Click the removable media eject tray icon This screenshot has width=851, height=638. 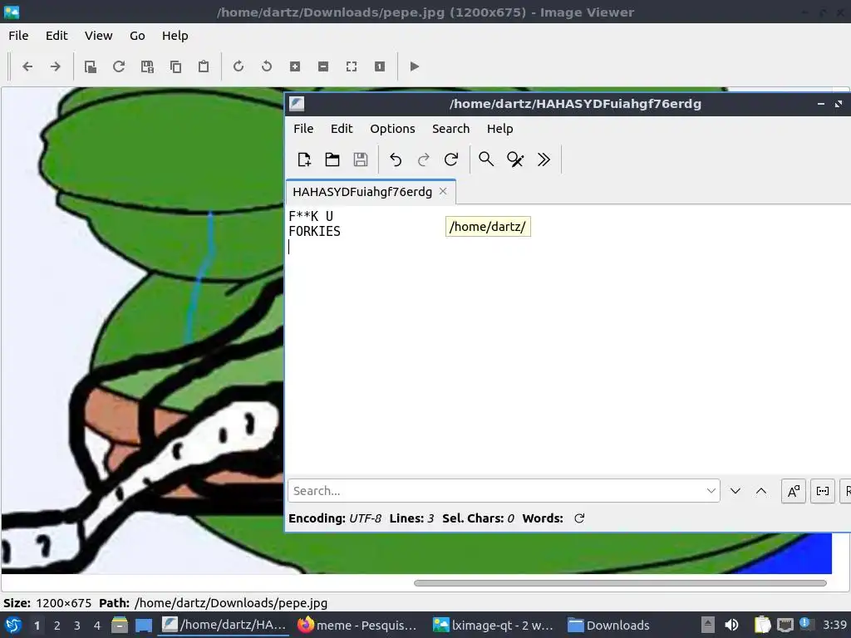point(708,626)
